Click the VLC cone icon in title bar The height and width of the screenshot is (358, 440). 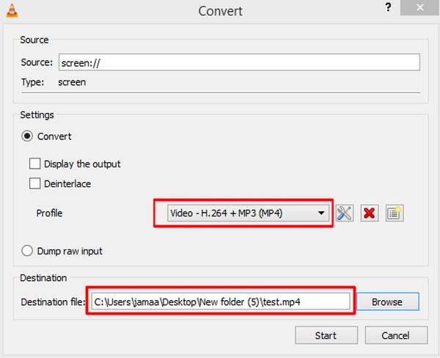(12, 11)
